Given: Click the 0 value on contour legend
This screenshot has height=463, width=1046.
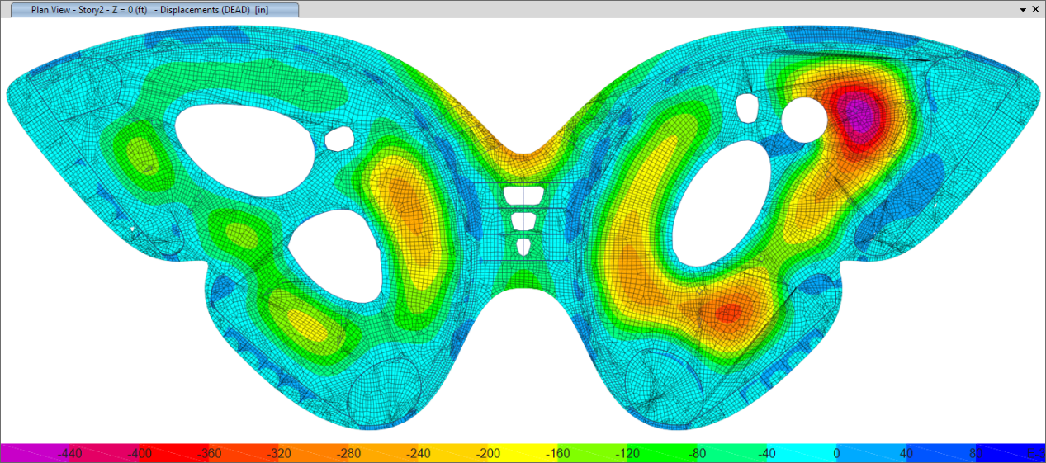Looking at the screenshot, I should (836, 453).
